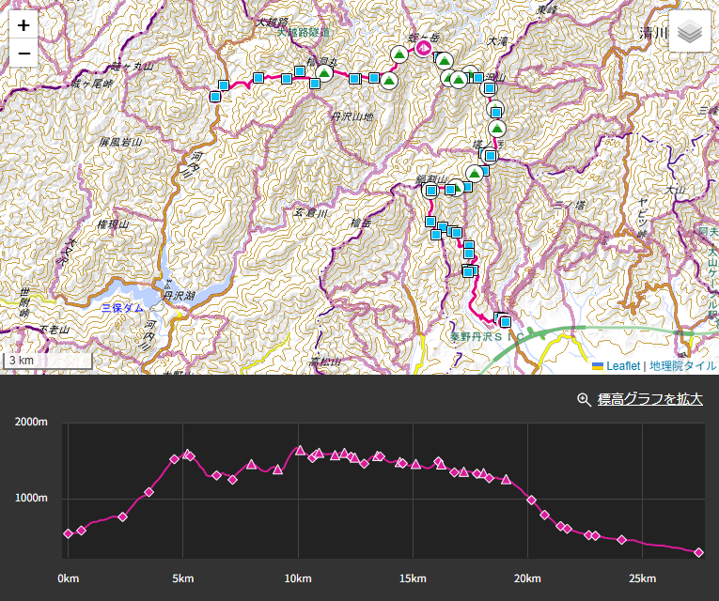Viewport: 719px width, 601px height.
Task: Click the green summit marker left of the pink hut marker
Action: 399,54
